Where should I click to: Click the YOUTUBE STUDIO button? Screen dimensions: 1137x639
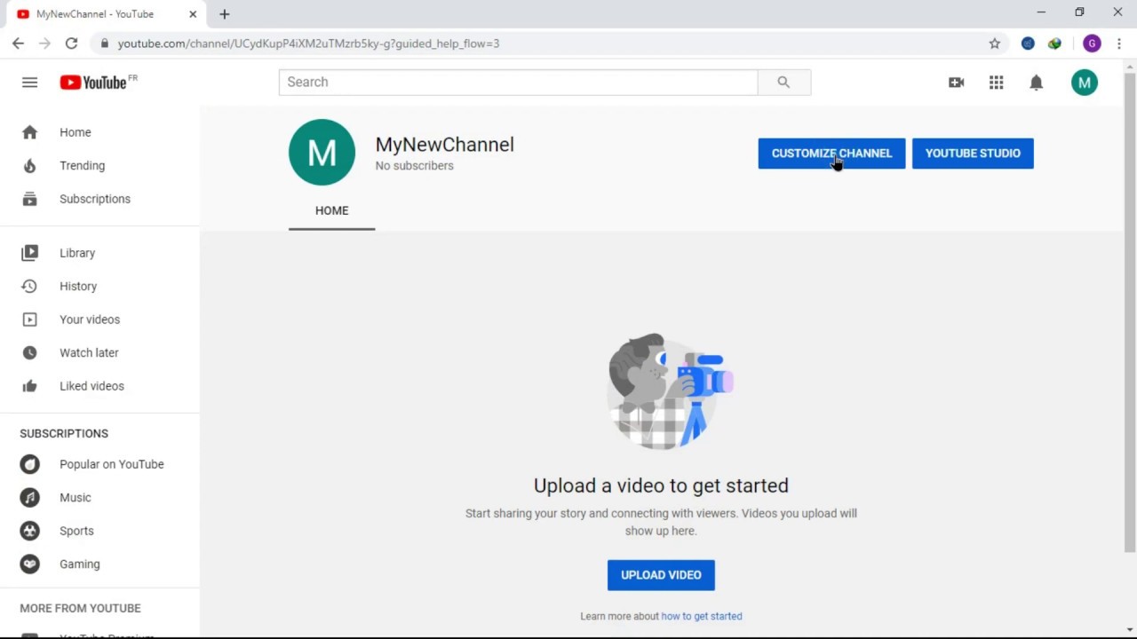[x=973, y=154]
